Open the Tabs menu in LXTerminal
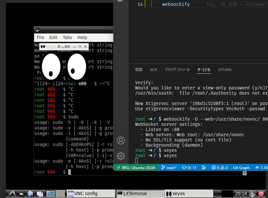Image resolution: width=268 pixels, height=198 pixels. pos(67,37)
